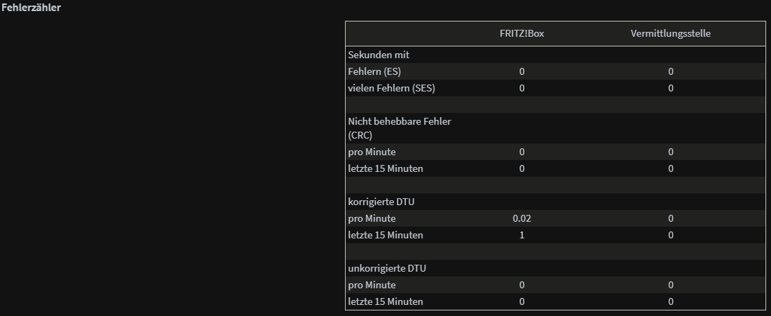Click FRITZ!Box value for Fehlern (ES)
The image size is (771, 316).
point(522,71)
